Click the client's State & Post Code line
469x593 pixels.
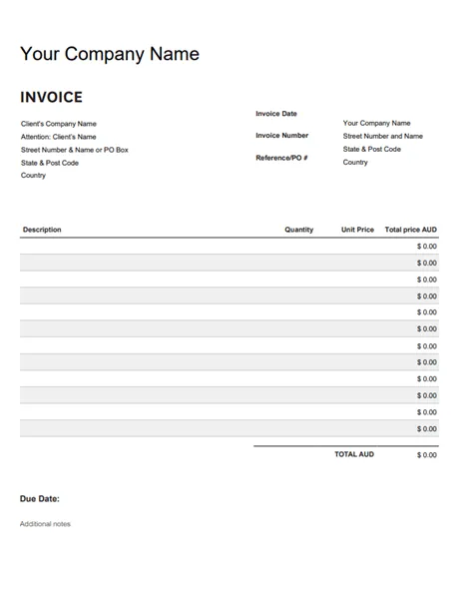50,163
